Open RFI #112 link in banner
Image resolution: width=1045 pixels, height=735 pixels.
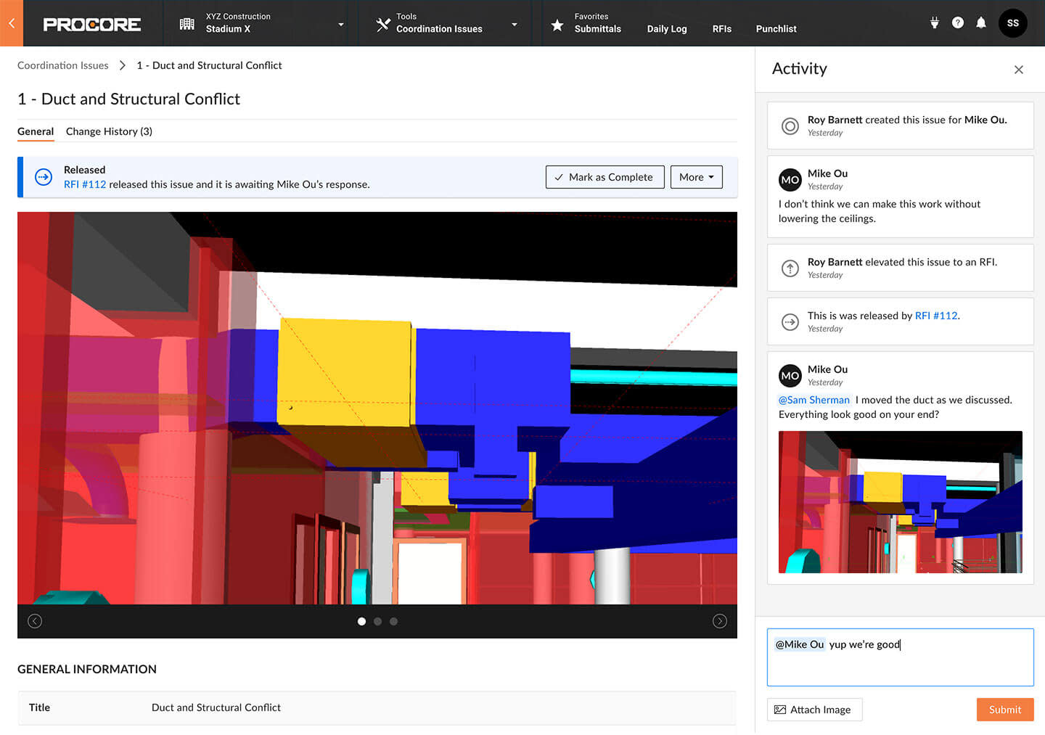tap(84, 184)
